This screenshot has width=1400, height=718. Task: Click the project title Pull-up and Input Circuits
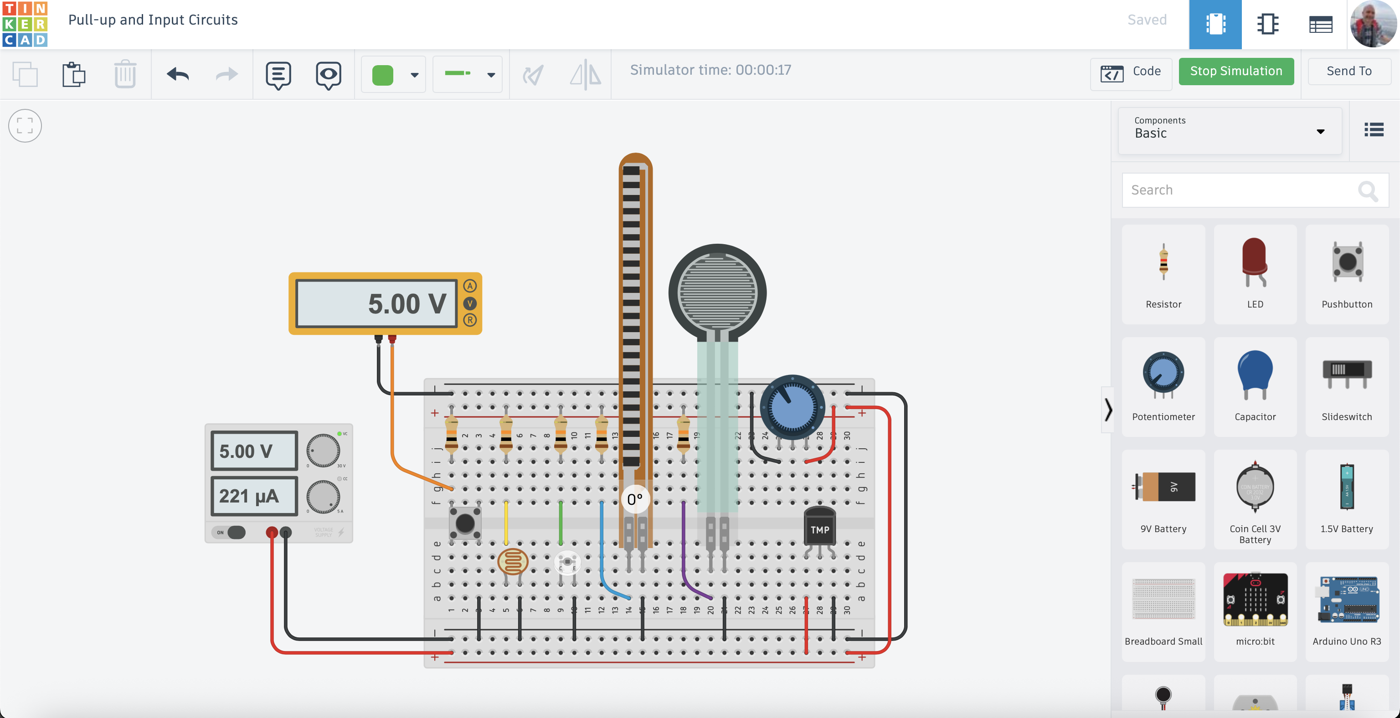[153, 20]
